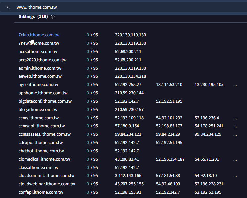Viewport: 247px width, 198px height.
Task: Click IP 220.130.119.130 in 7club row
Action: [130, 35]
